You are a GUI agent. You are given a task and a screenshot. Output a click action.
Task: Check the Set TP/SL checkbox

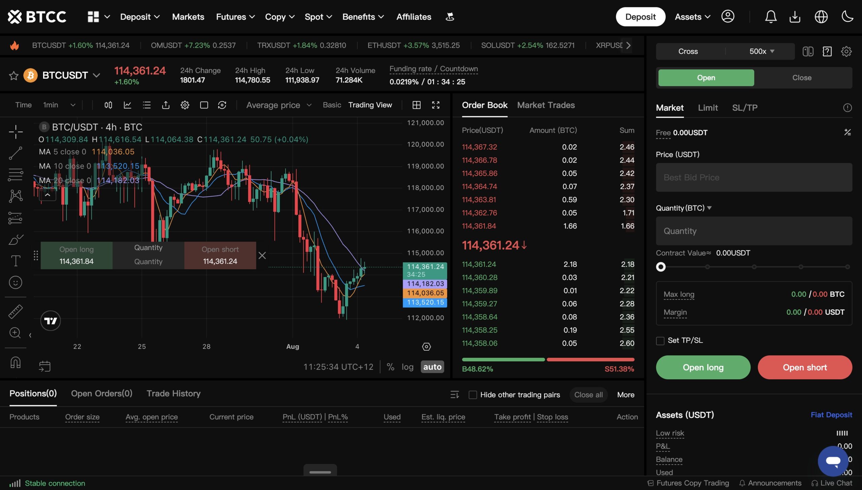(x=660, y=341)
